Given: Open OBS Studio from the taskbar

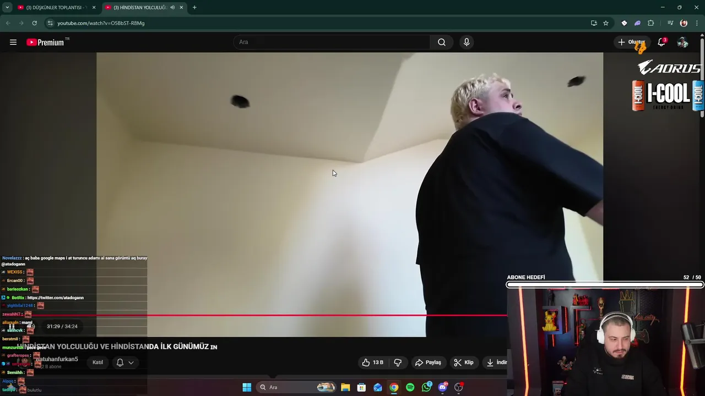Looking at the screenshot, I should click(459, 387).
